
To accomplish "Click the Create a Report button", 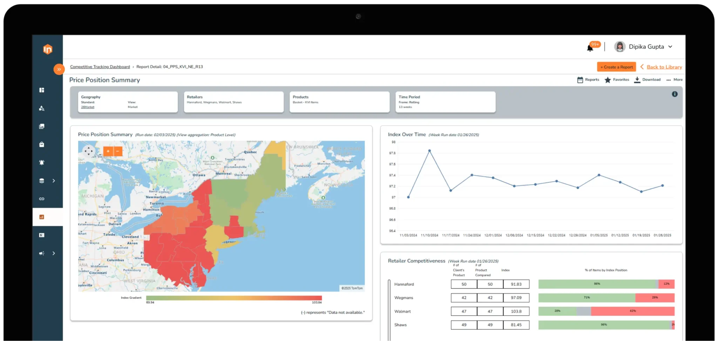I will (x=616, y=67).
